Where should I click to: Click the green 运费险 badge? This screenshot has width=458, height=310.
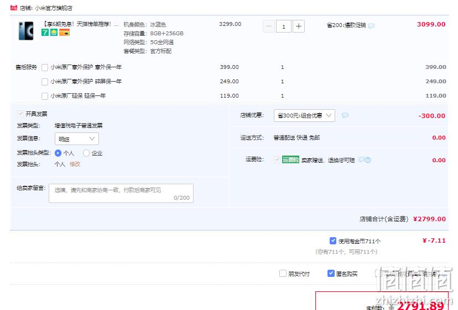pos(290,159)
